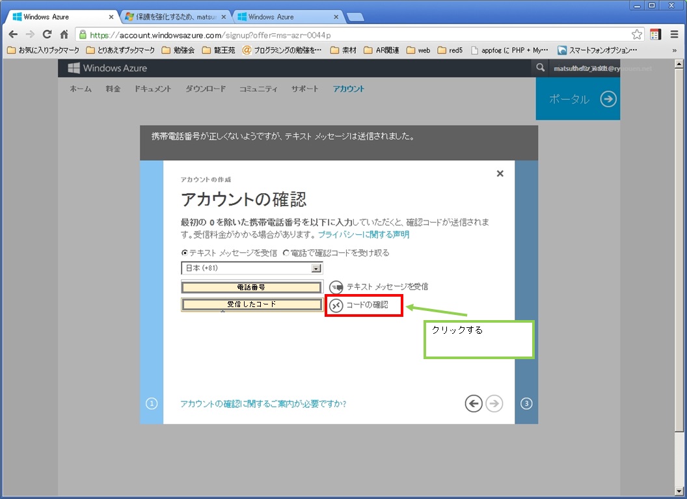Click the extension icon beside the star
The height and width of the screenshot is (499, 687).
(x=656, y=34)
